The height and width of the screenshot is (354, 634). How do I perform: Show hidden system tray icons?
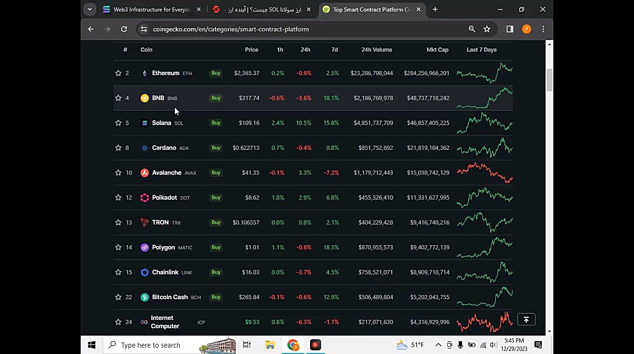click(x=438, y=345)
